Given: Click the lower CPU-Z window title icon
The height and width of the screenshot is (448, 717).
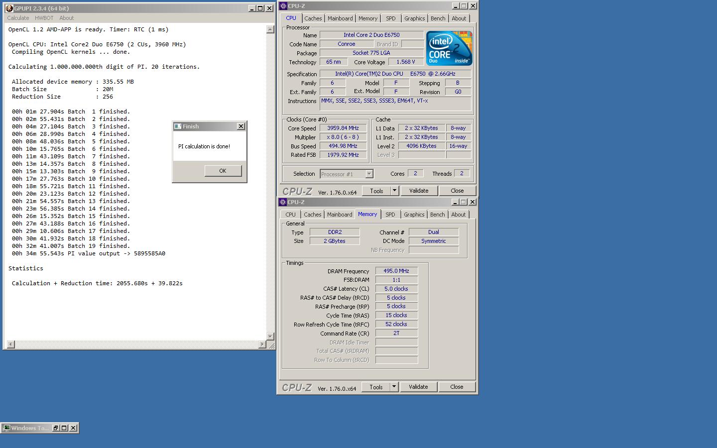Looking at the screenshot, I should [283, 202].
